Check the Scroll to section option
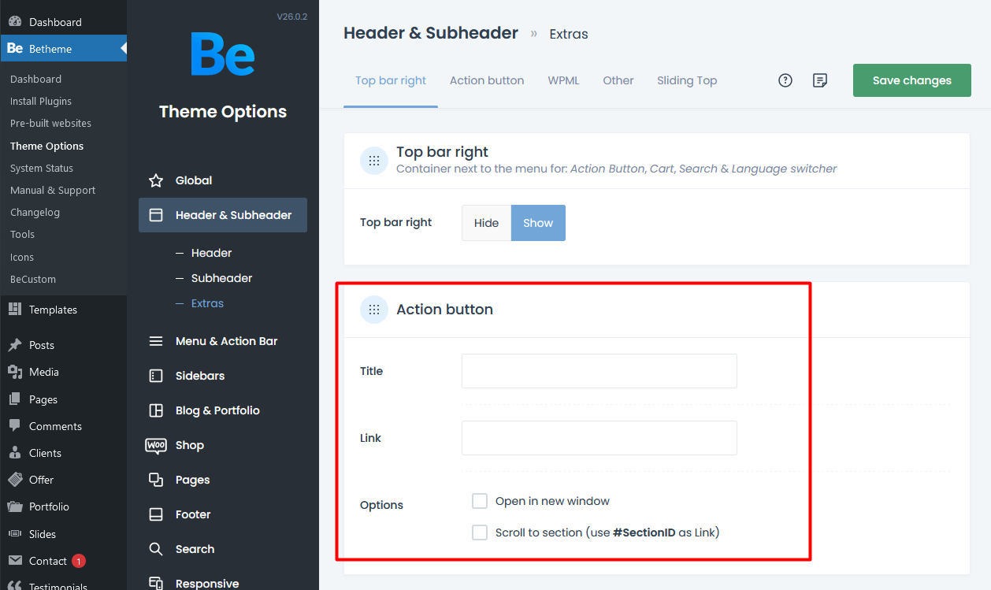The height and width of the screenshot is (590, 991). pyautogui.click(x=480, y=532)
